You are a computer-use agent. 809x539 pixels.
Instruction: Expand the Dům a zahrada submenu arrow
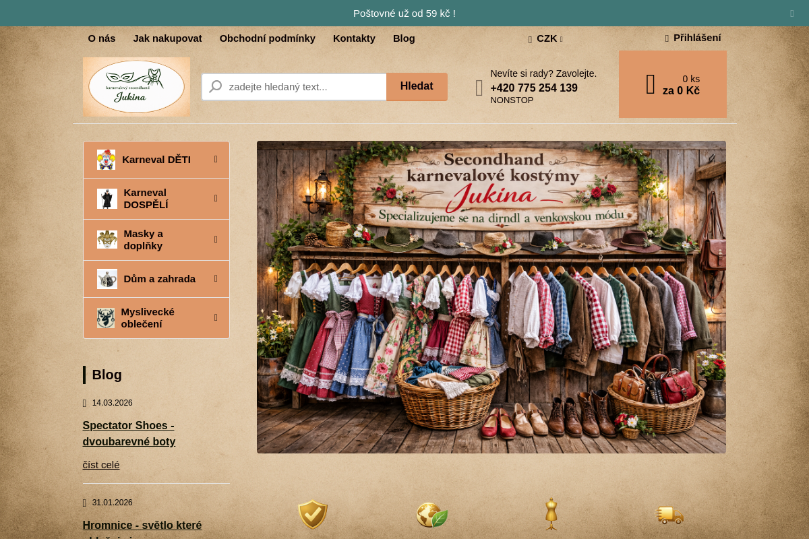tap(216, 279)
